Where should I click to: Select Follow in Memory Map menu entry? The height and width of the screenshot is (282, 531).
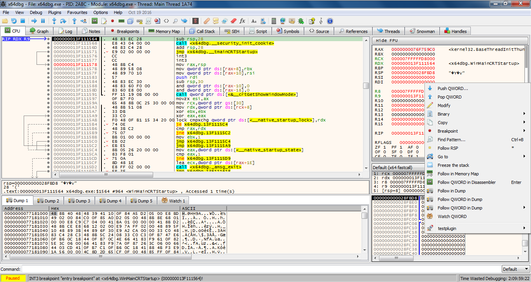pos(458,174)
